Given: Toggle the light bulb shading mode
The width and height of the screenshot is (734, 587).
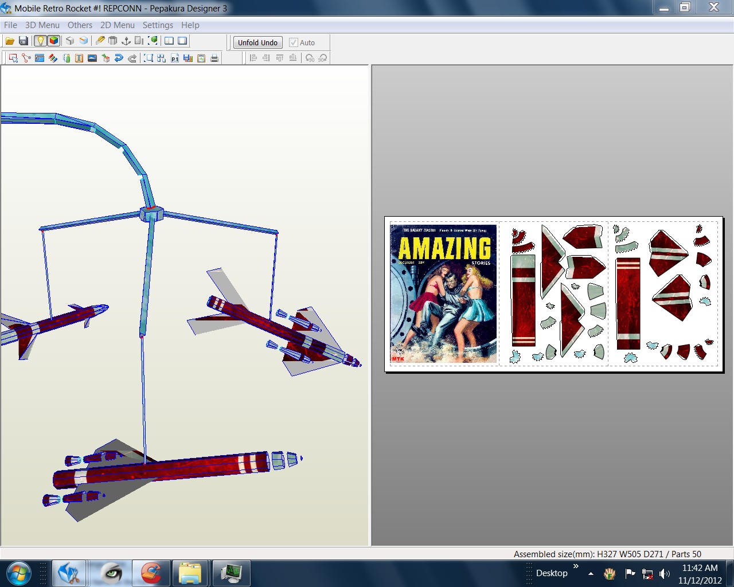Looking at the screenshot, I should click(40, 41).
